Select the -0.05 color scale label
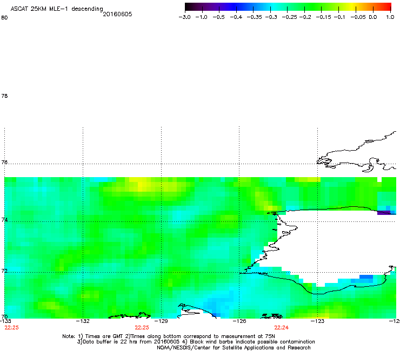The width and height of the screenshot is (400, 351). pyautogui.click(x=358, y=17)
